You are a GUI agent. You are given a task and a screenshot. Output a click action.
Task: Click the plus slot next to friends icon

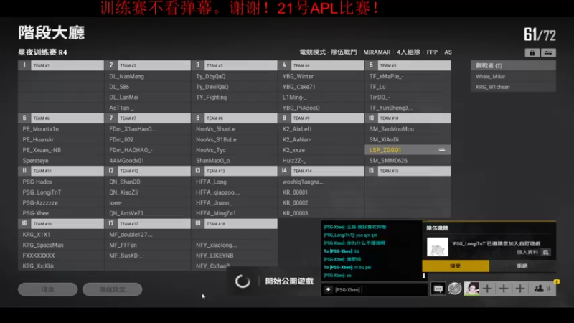click(x=519, y=289)
